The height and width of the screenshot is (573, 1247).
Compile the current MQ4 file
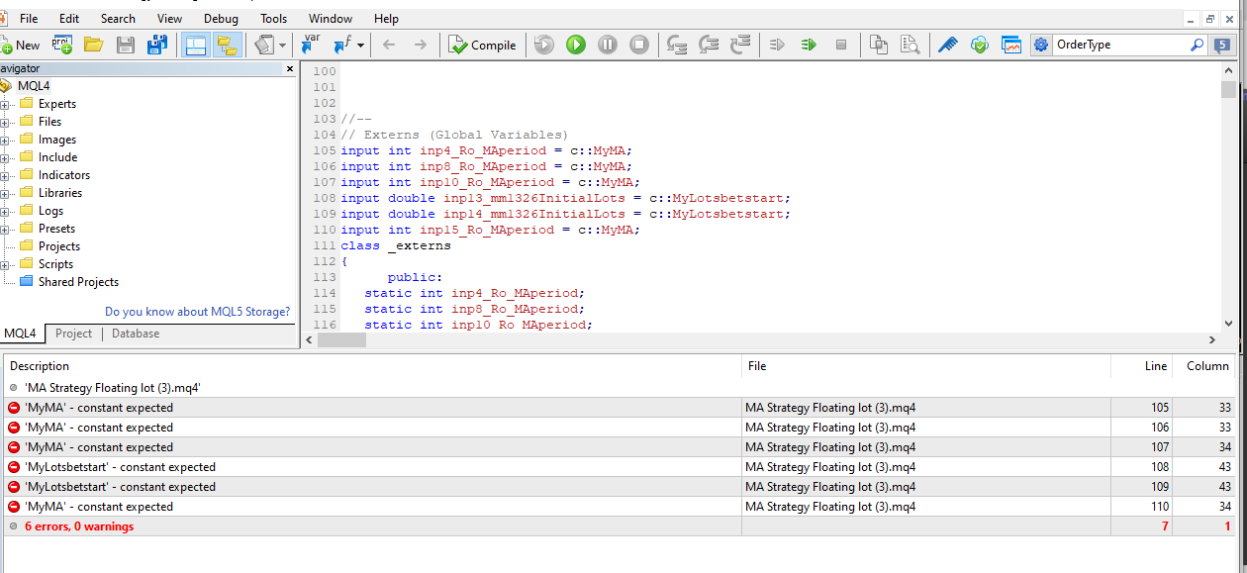tap(483, 45)
